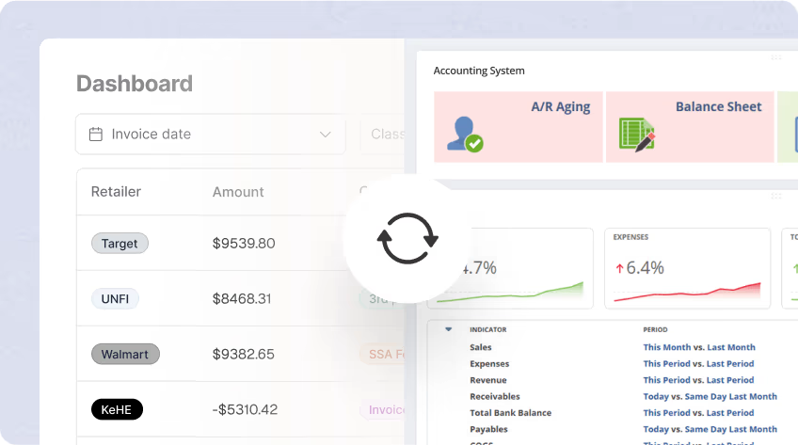Click the -$5310.42 amount cell
This screenshot has height=445, width=798.
(x=245, y=409)
